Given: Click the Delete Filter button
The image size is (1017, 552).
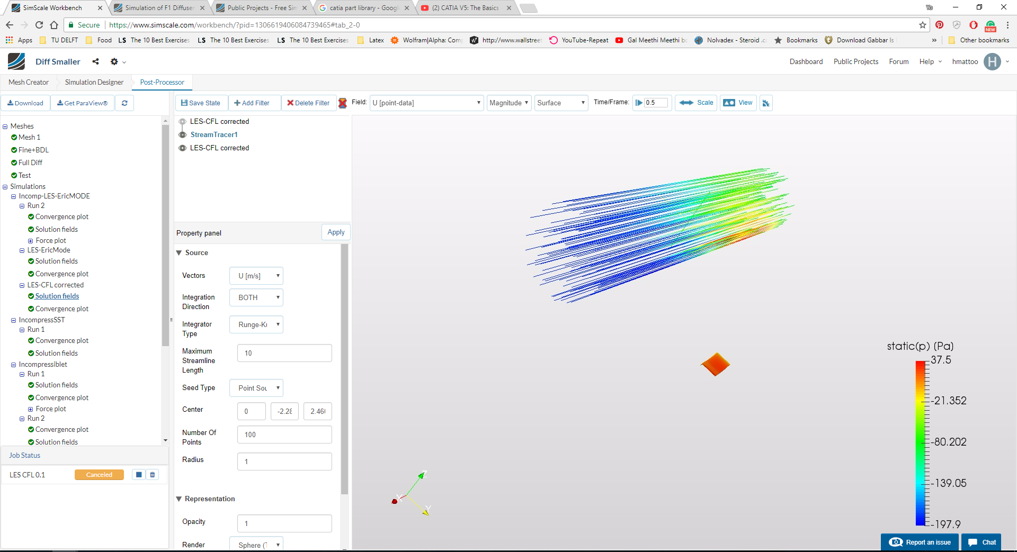Looking at the screenshot, I should [309, 103].
